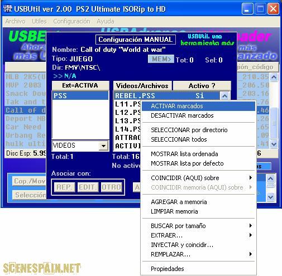The width and height of the screenshot is (282, 276).
Task: Click the game list scrollbar thumb
Action: point(274,123)
